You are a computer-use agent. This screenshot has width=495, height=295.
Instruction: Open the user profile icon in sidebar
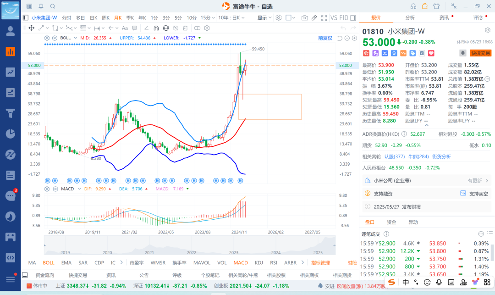coord(11,31)
